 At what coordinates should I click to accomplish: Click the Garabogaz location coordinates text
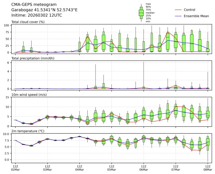[x=44, y=10]
